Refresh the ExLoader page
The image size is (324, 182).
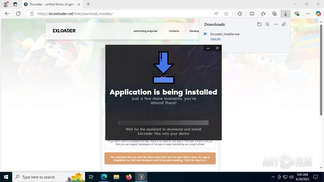coord(18,14)
